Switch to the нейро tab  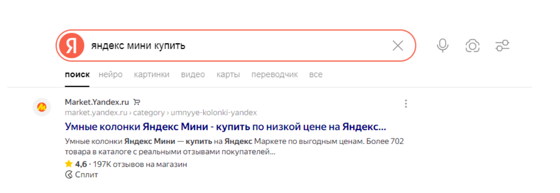point(110,75)
